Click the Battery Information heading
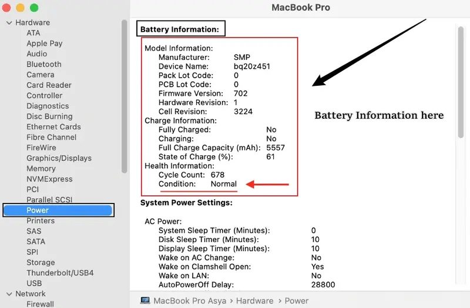The image size is (470, 308). pyautogui.click(x=180, y=29)
